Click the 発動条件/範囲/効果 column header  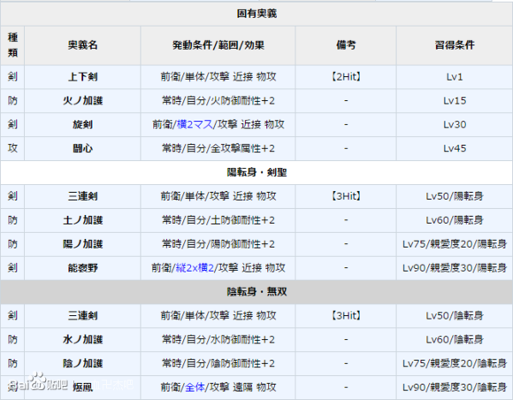tap(218, 45)
